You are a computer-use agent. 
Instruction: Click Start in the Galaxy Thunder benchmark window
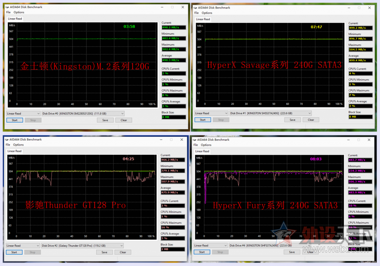[14, 252]
